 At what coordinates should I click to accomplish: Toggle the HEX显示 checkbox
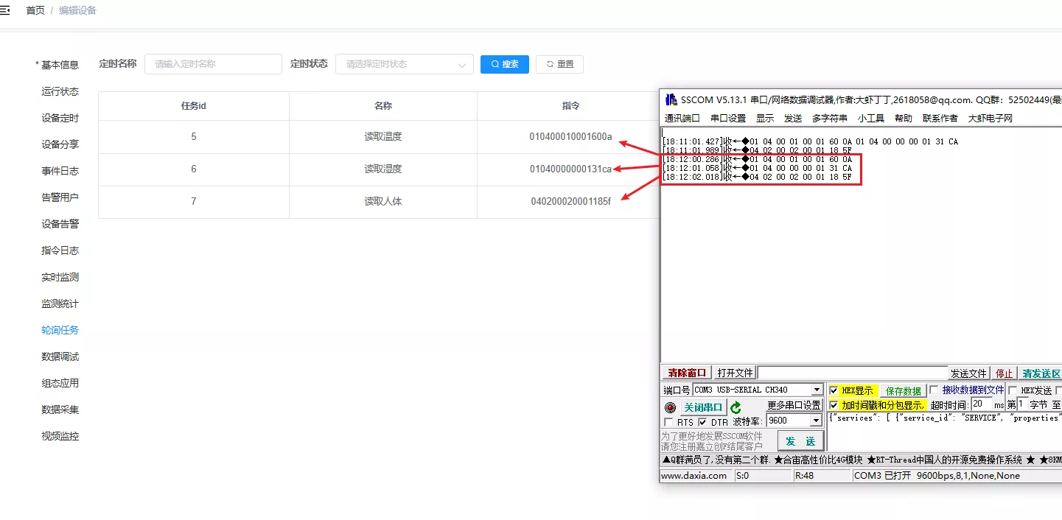[x=834, y=390]
